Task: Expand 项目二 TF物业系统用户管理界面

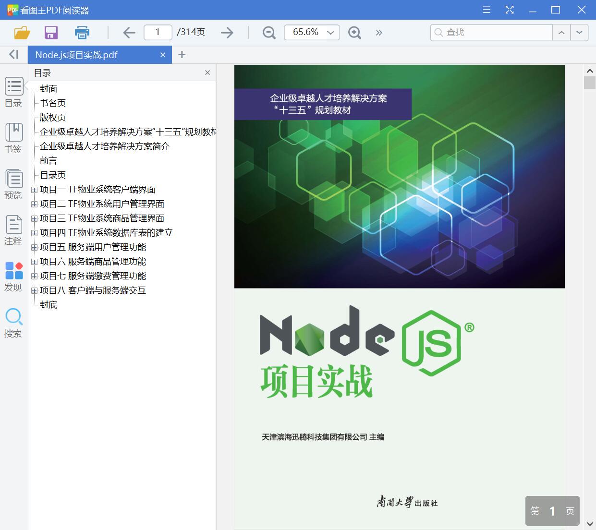Action: [34, 204]
